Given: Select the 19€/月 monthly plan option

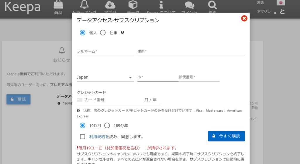Looking at the screenshot, I should pos(83,126).
